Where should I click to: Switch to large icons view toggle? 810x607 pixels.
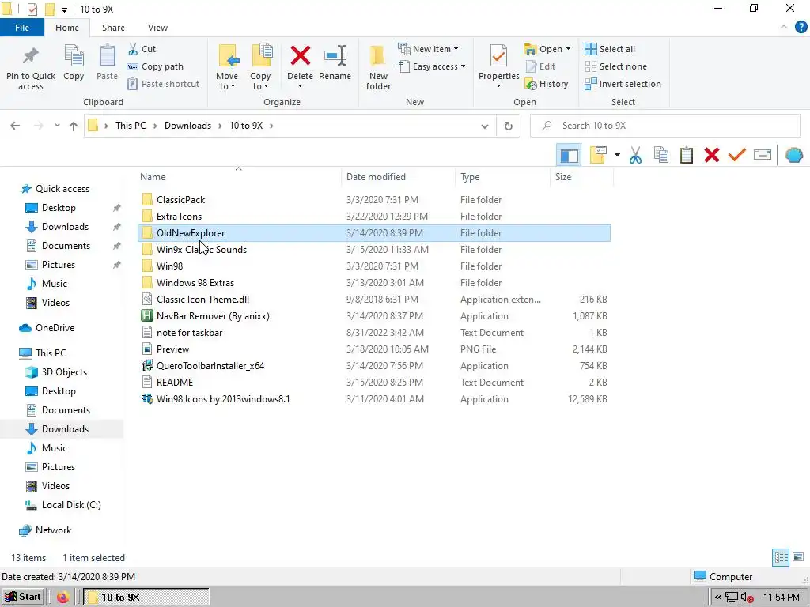798,557
